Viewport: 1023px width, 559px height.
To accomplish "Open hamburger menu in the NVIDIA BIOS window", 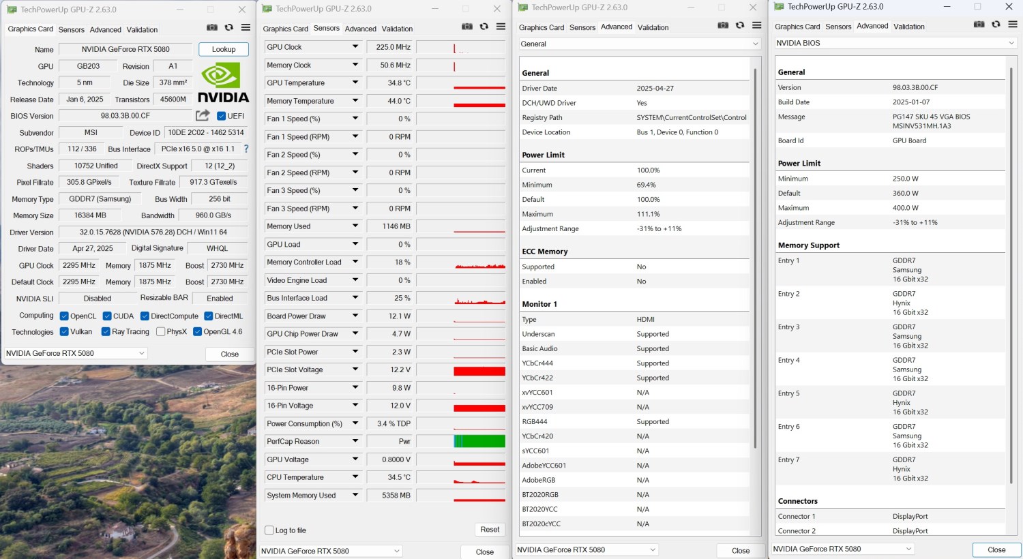I will click(x=1012, y=24).
